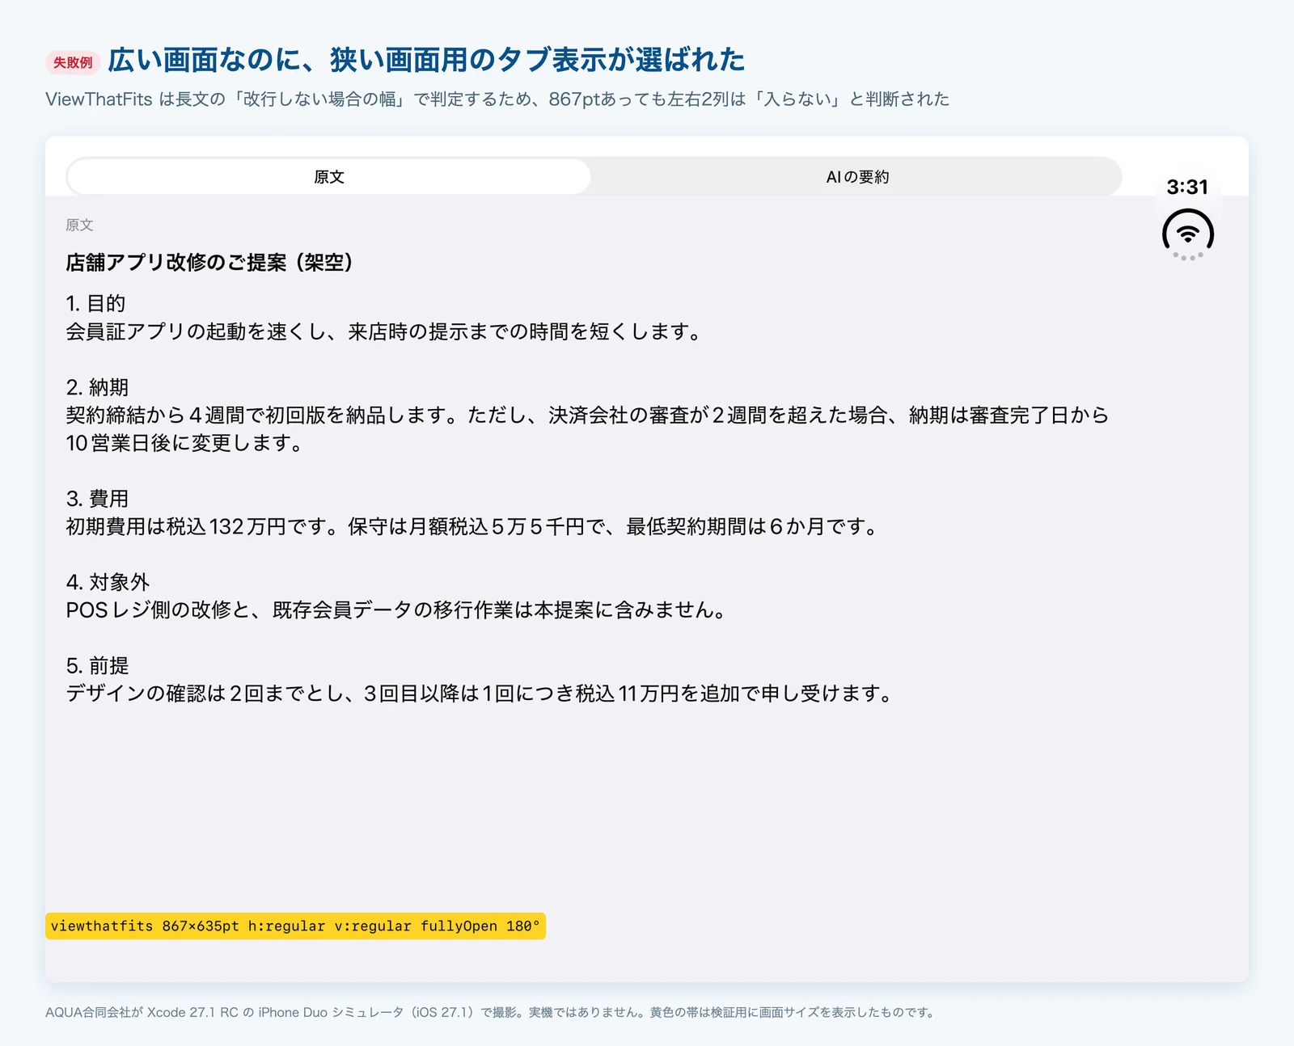Click the line starting 契約締結から4週間
The height and width of the screenshot is (1046, 1294).
coord(587,415)
